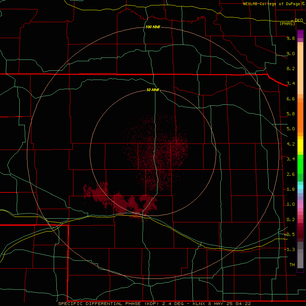Click the "4.2" value on the color scale
Viewport: 306px width, 306px height.
point(291,144)
